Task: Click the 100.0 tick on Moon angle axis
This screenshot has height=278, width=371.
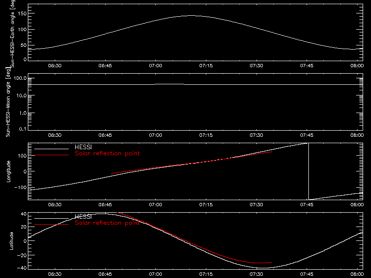Action: pos(20,78)
